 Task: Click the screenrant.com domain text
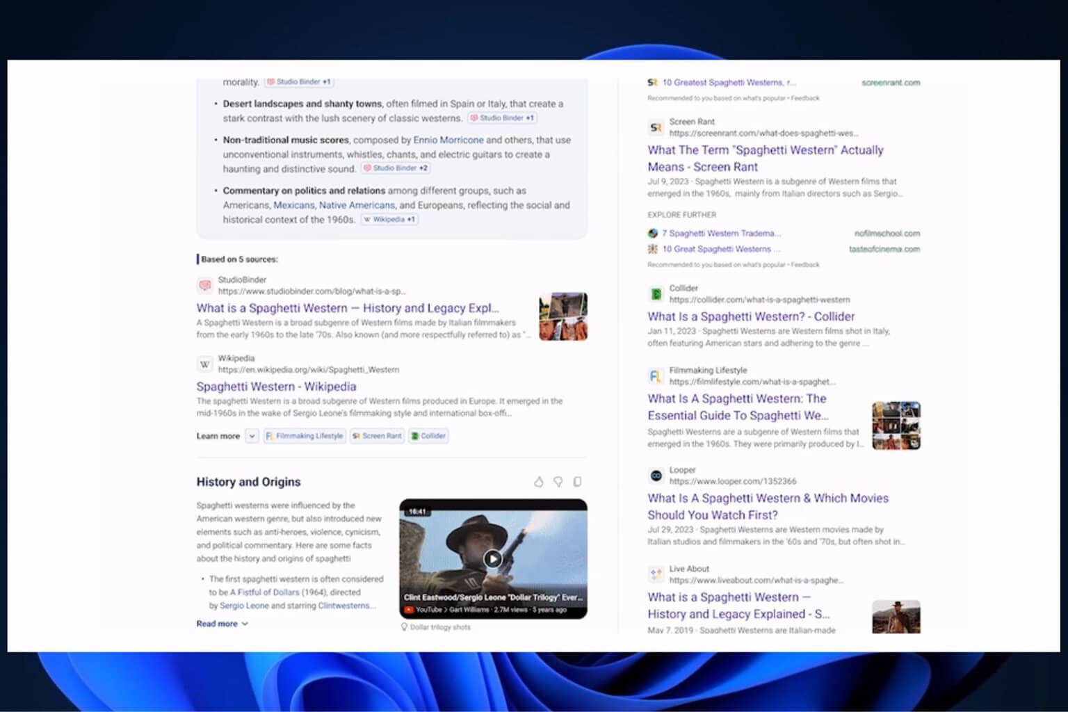coord(891,83)
